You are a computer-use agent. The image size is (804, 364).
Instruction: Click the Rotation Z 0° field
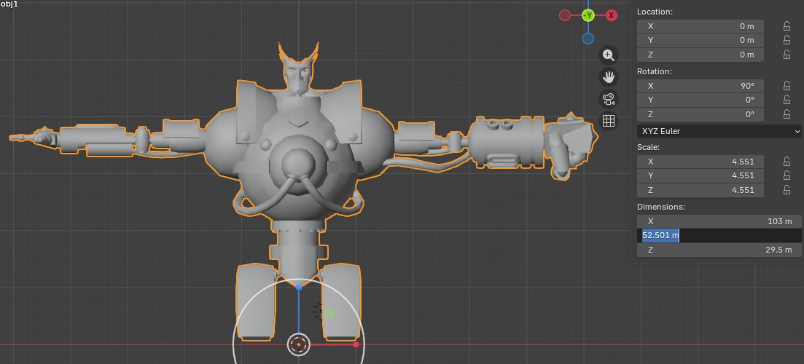[x=700, y=114]
